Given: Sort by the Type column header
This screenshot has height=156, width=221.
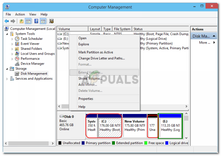Looking at the screenshot, I should (x=107, y=29).
